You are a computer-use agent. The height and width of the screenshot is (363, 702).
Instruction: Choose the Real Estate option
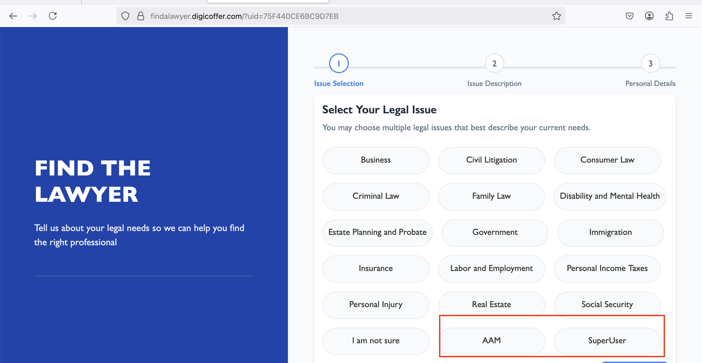tap(491, 305)
